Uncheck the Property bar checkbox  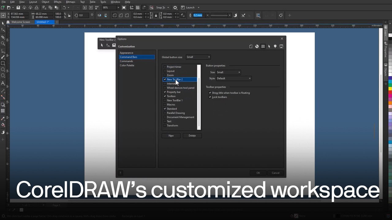pyautogui.click(x=165, y=92)
